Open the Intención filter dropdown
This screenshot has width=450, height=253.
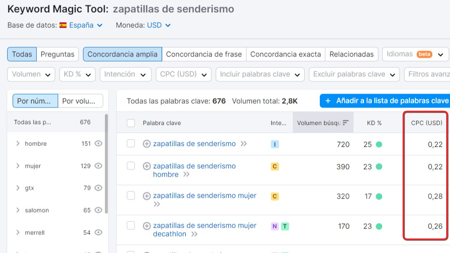pos(126,74)
